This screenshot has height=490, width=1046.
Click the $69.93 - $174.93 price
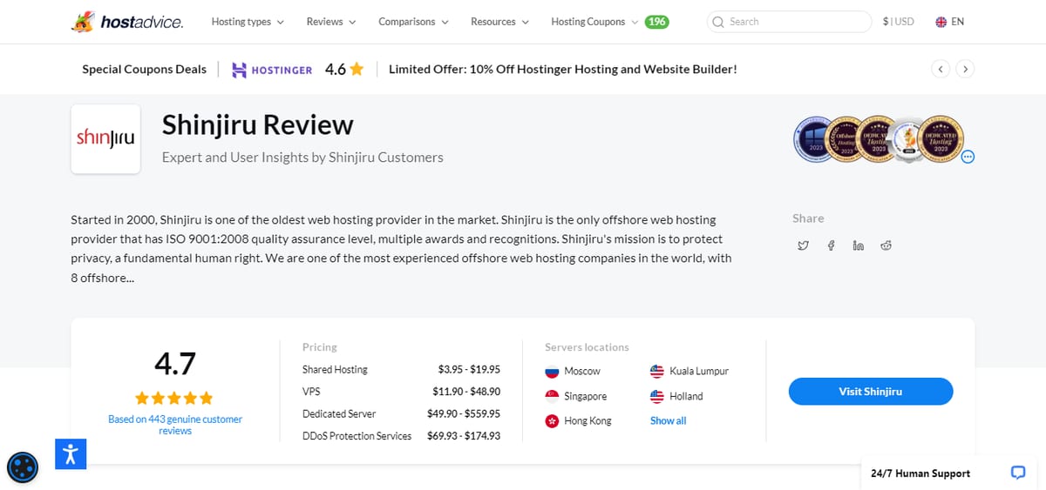pos(464,436)
